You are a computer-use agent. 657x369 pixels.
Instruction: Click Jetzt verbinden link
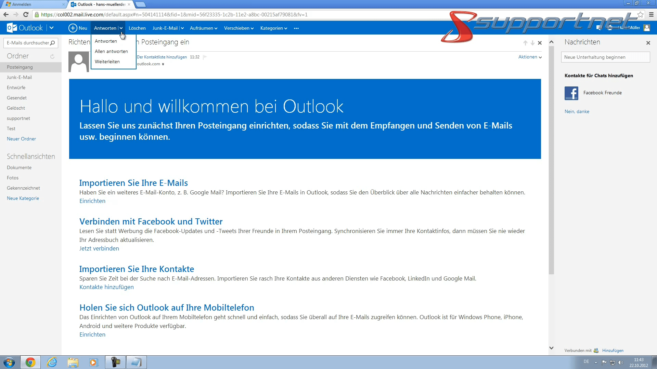pos(99,248)
